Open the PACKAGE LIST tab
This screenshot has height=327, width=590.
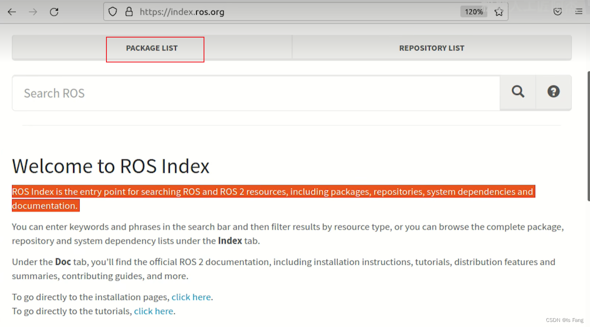coord(152,48)
